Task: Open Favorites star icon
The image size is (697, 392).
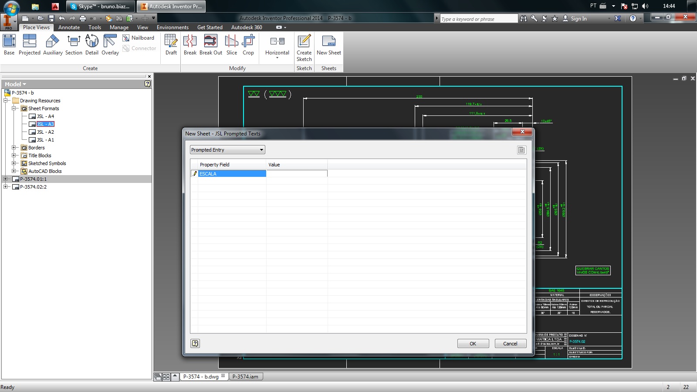Action: tap(555, 18)
